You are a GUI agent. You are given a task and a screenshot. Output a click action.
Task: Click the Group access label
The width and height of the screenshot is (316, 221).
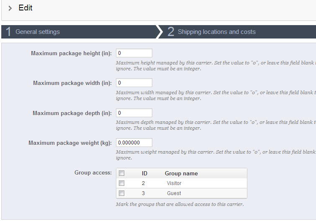click(93, 172)
